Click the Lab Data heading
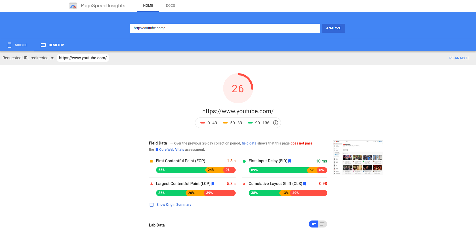The height and width of the screenshot is (232, 476). tap(157, 225)
